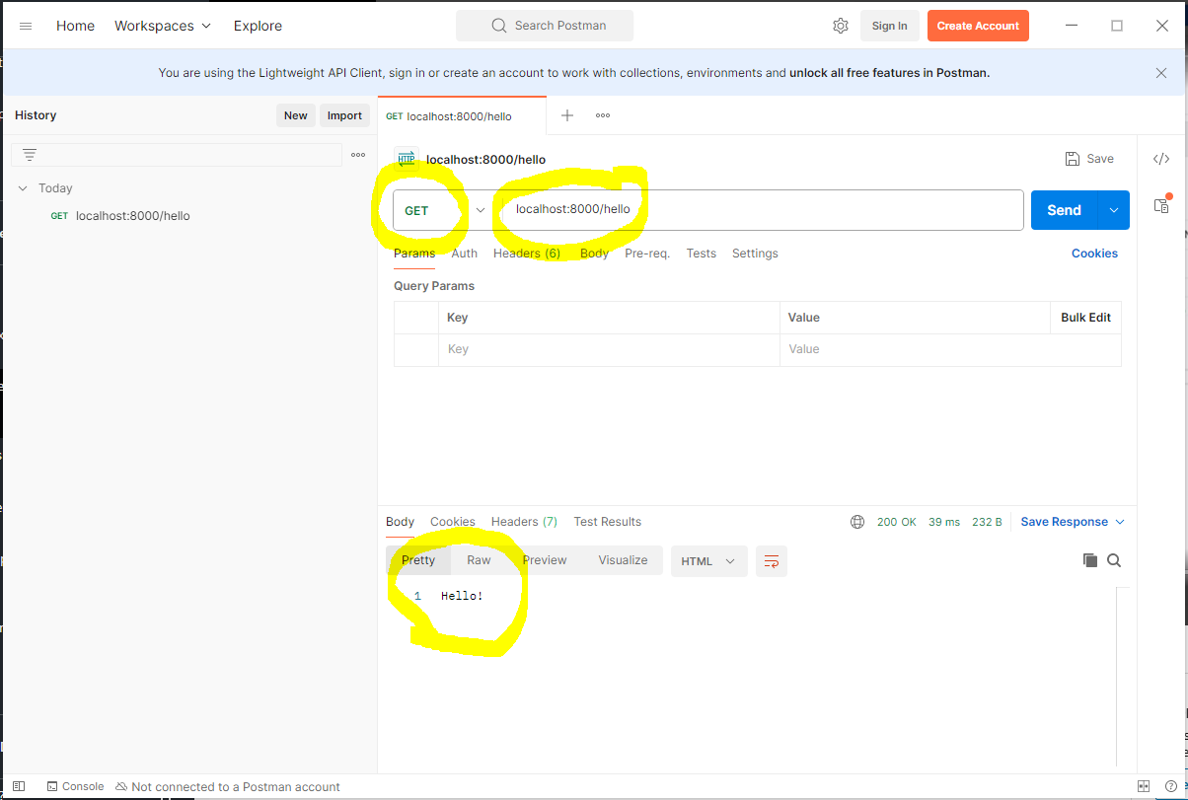Image resolution: width=1188 pixels, height=800 pixels.
Task: Click the query param Value field
Action: pyautogui.click(x=950, y=349)
